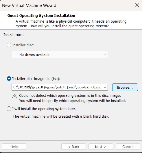Browse for an ISO image file
Image resolution: width=142 pixels, height=153 pixels.
pyautogui.click(x=125, y=87)
